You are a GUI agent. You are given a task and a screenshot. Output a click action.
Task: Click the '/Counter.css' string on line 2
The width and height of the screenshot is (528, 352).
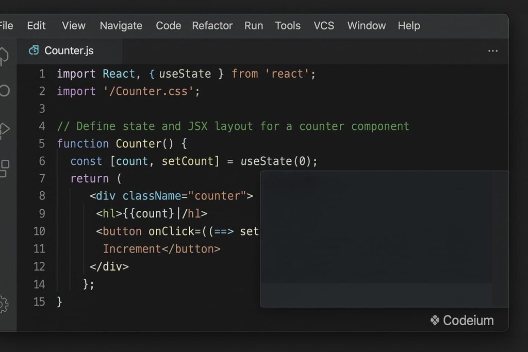click(x=148, y=91)
